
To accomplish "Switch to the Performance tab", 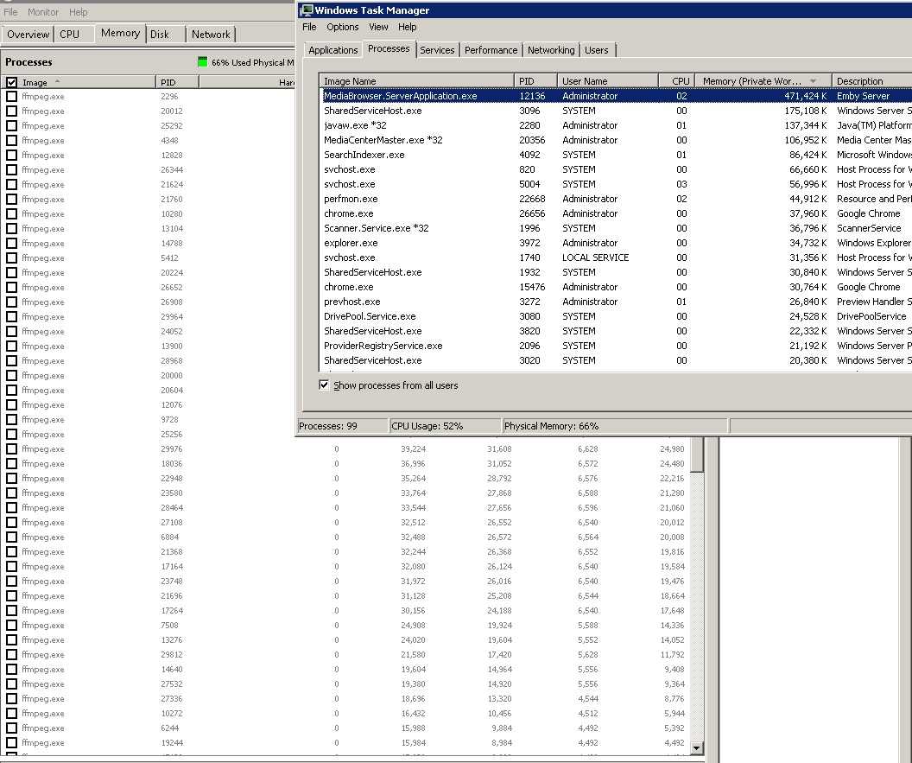I will (491, 50).
